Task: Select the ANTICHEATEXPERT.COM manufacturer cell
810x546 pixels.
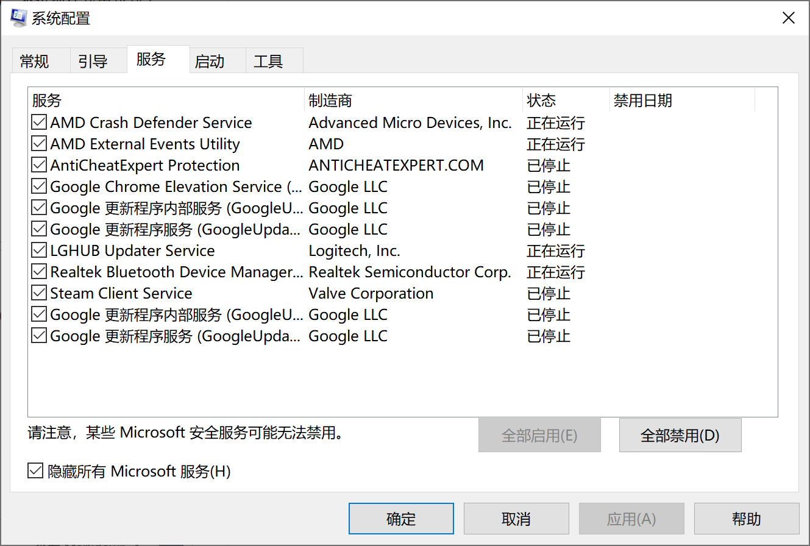Action: (x=396, y=165)
